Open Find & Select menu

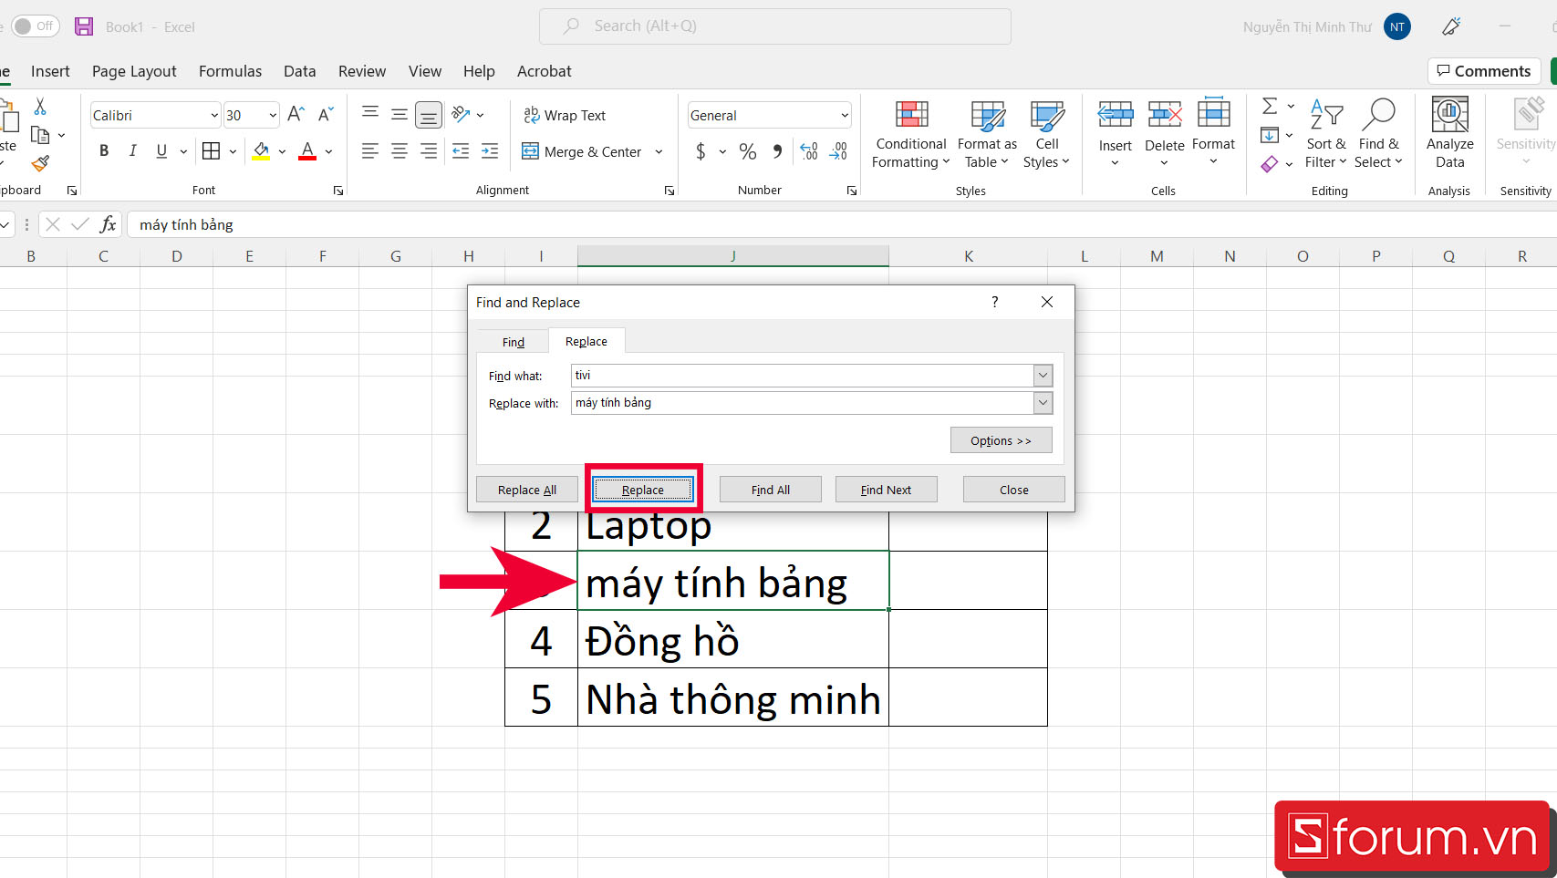point(1378,134)
